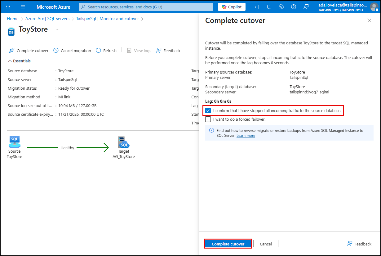Click the Cancel migration toolbar icon

click(56, 50)
